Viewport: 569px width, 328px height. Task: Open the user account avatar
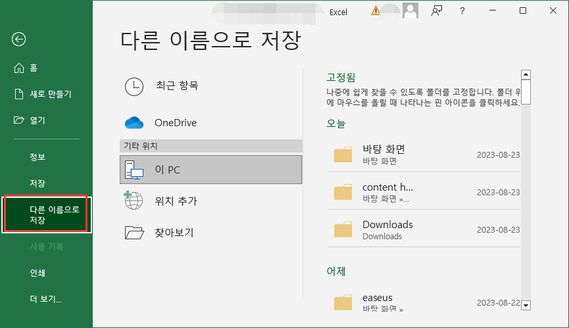(410, 11)
